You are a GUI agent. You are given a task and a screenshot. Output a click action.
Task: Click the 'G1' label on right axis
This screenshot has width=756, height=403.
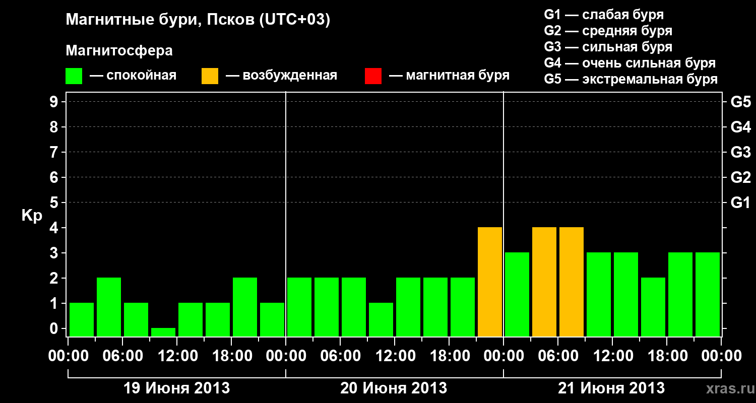[740, 203]
